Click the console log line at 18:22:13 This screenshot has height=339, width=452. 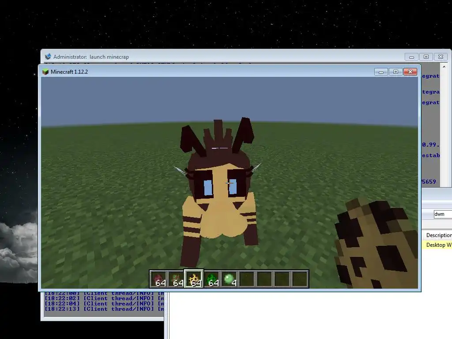pyautogui.click(x=104, y=309)
